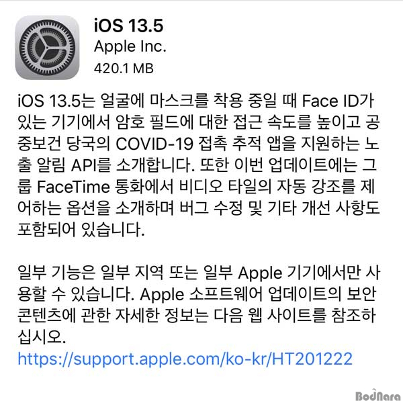Tap the Settings gear app icon
Viewport: 403px width, 403px height.
pos(47,47)
